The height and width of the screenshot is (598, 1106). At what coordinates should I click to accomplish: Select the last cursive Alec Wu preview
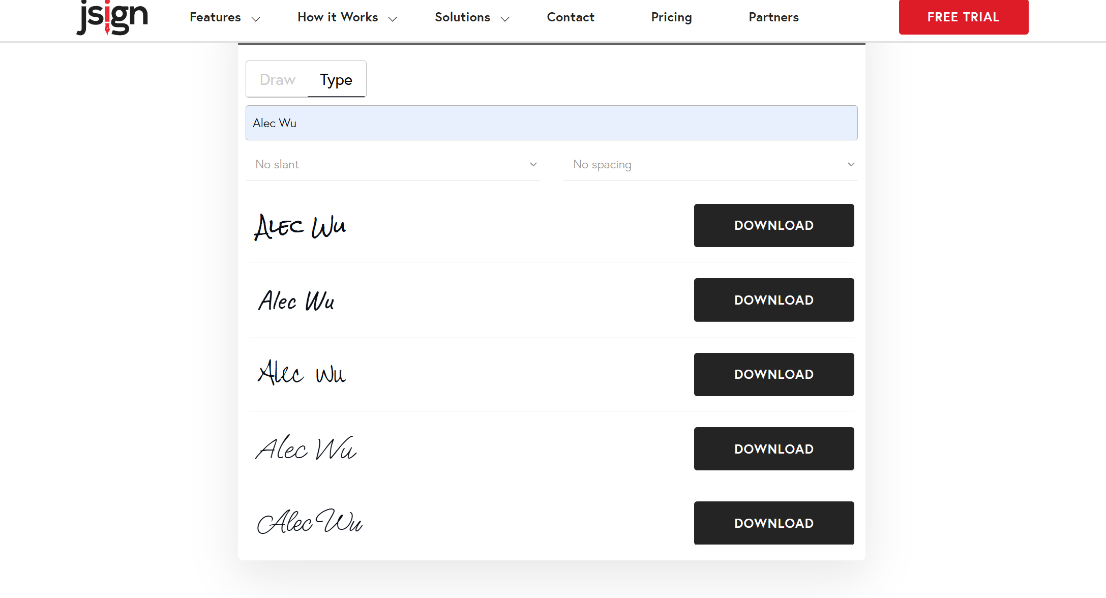click(x=309, y=522)
